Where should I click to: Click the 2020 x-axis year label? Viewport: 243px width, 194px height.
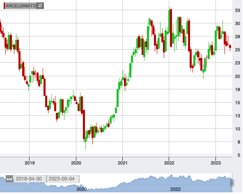[76, 163]
